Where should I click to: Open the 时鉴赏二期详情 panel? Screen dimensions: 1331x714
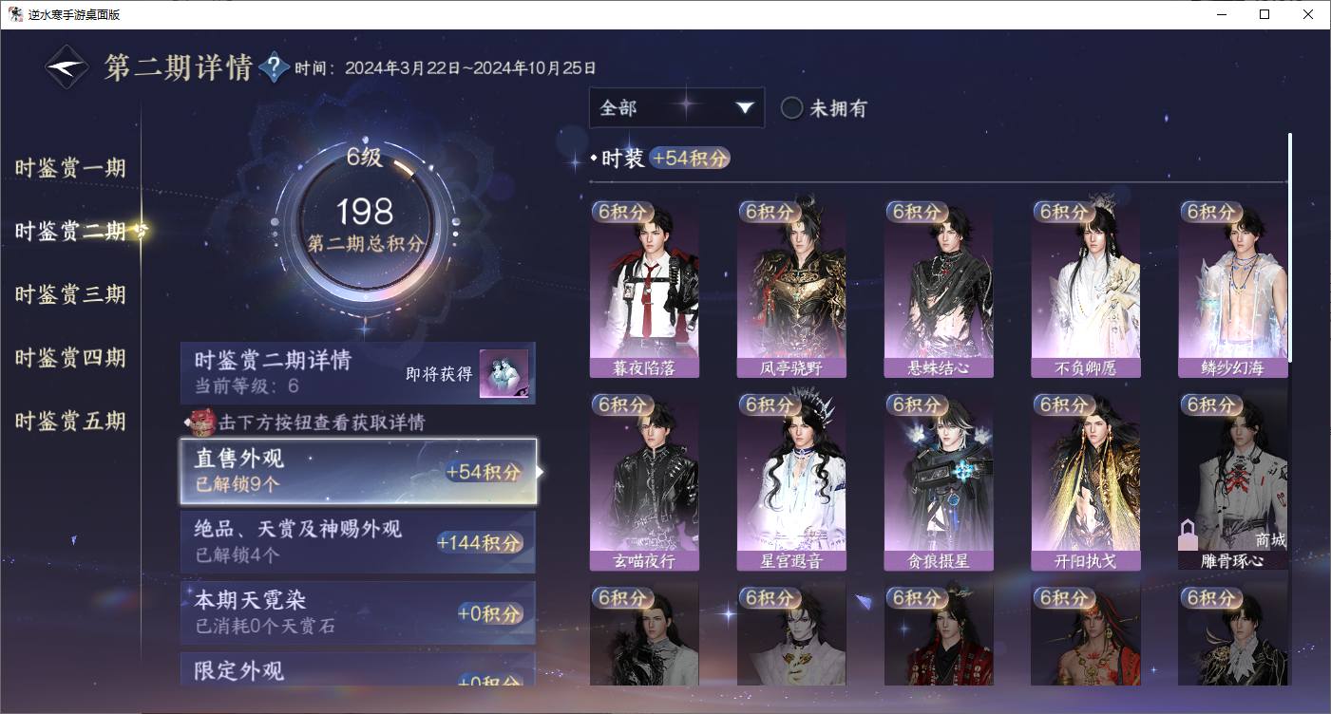[358, 372]
